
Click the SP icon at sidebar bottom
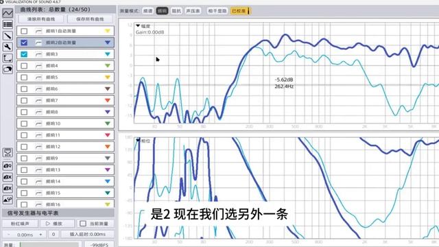point(8,200)
